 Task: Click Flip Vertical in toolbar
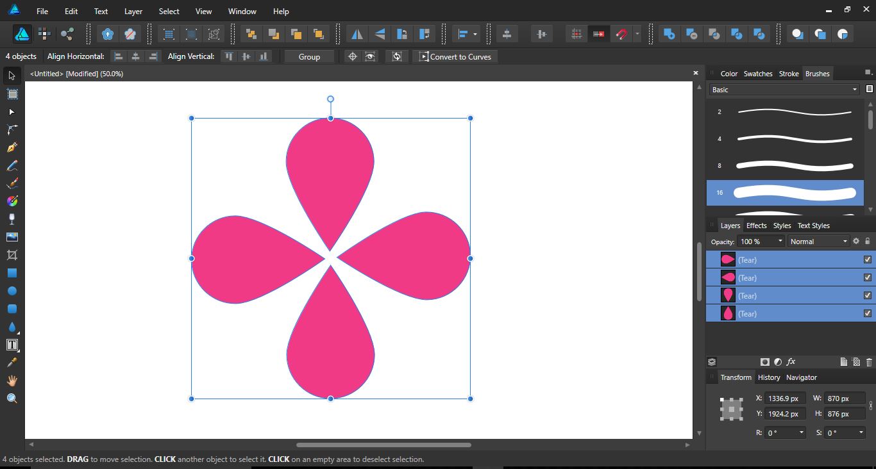(380, 34)
